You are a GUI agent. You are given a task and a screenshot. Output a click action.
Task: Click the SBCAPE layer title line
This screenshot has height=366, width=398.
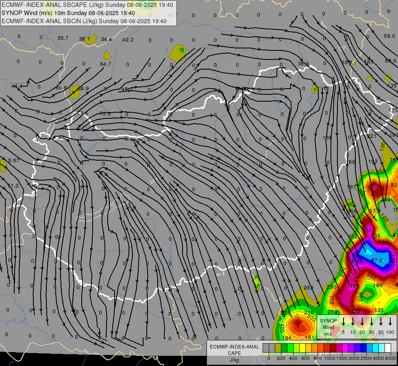coord(87,5)
